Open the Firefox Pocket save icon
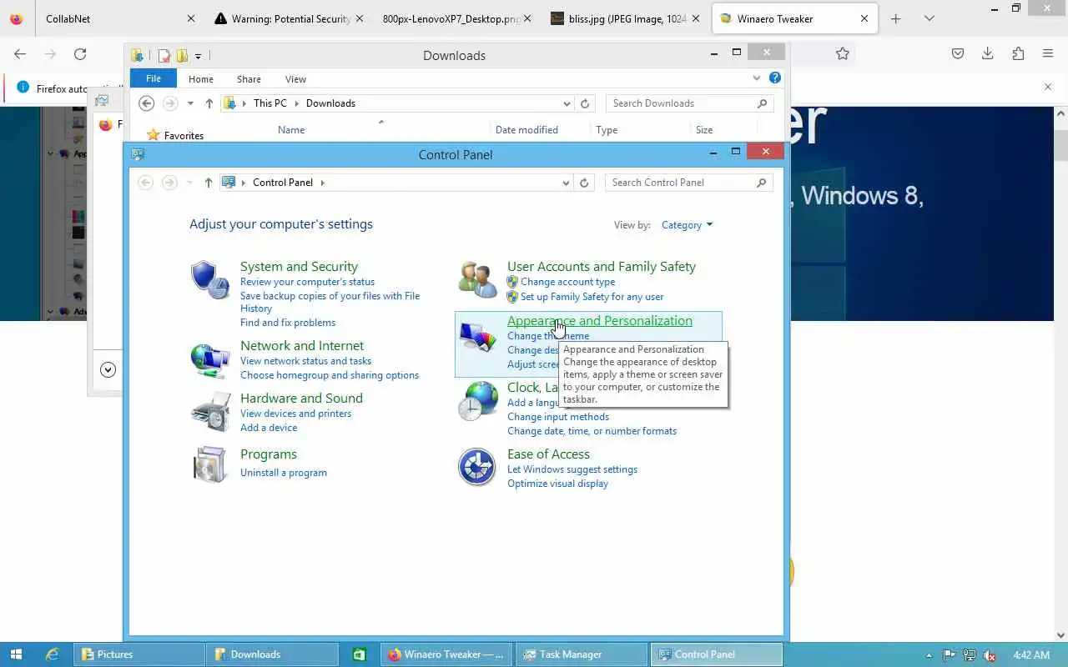This screenshot has height=667, width=1068. pyautogui.click(x=958, y=54)
